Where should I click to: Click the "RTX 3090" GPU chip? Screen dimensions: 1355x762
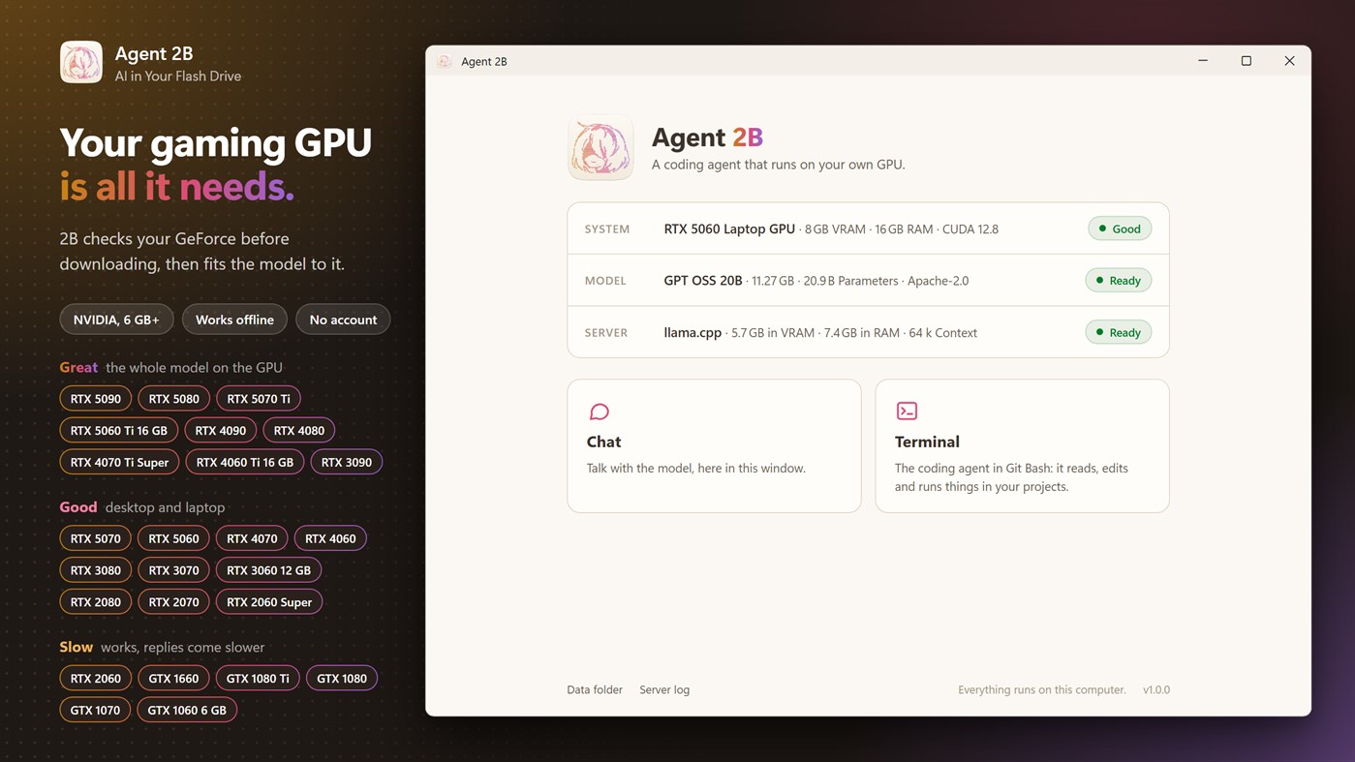tap(347, 462)
